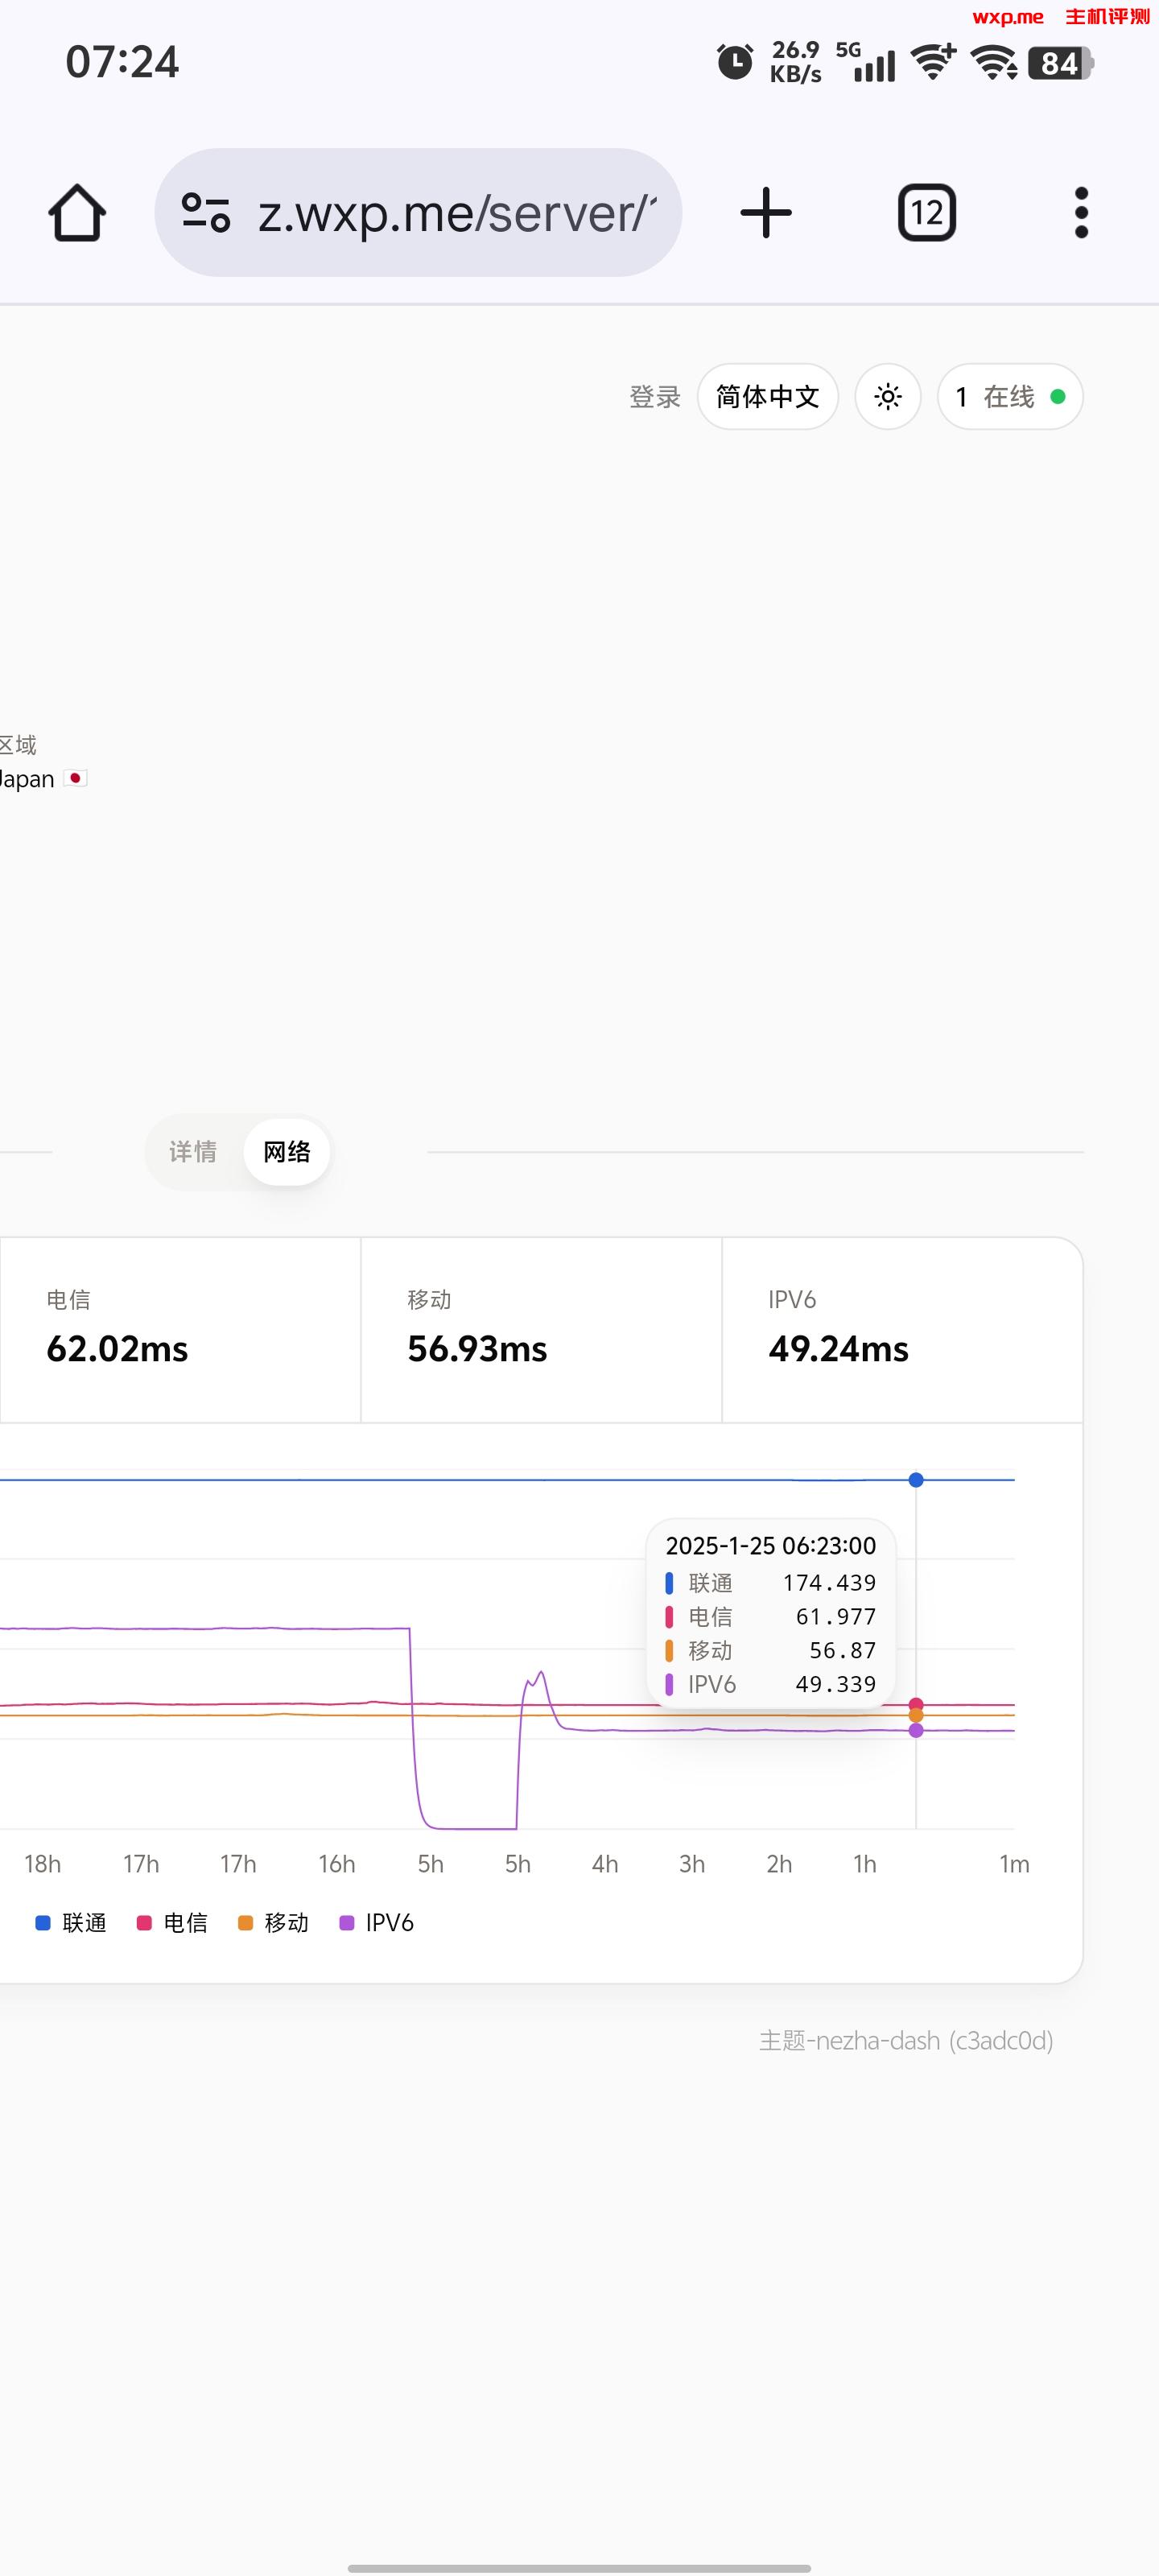The height and width of the screenshot is (2576, 1159).
Task: Tap the Japan flag icon
Action: 75,778
